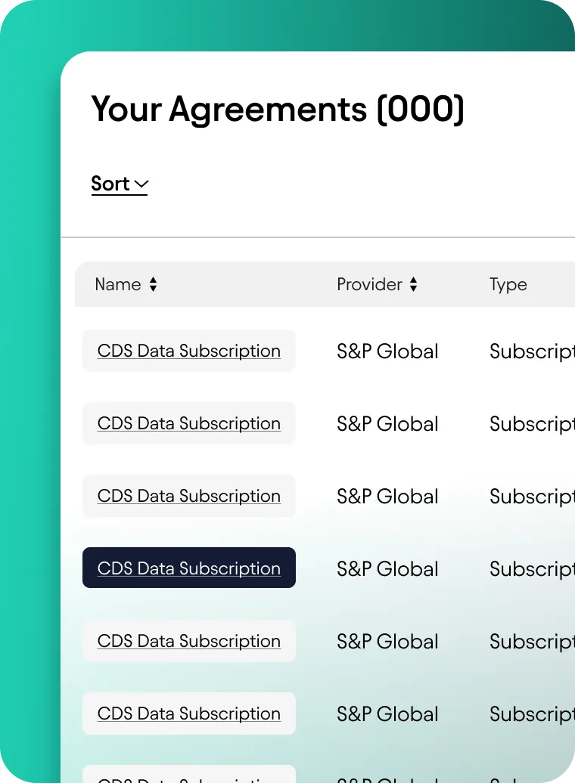Open the highlighted dark CDS Data Subscription link
This screenshot has height=783, width=575.
(x=189, y=568)
